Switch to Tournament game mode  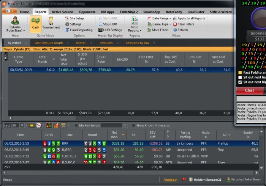(51, 23)
